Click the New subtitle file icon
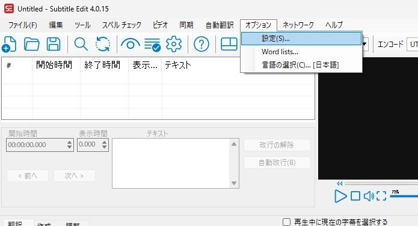The image size is (418, 226). [9, 44]
